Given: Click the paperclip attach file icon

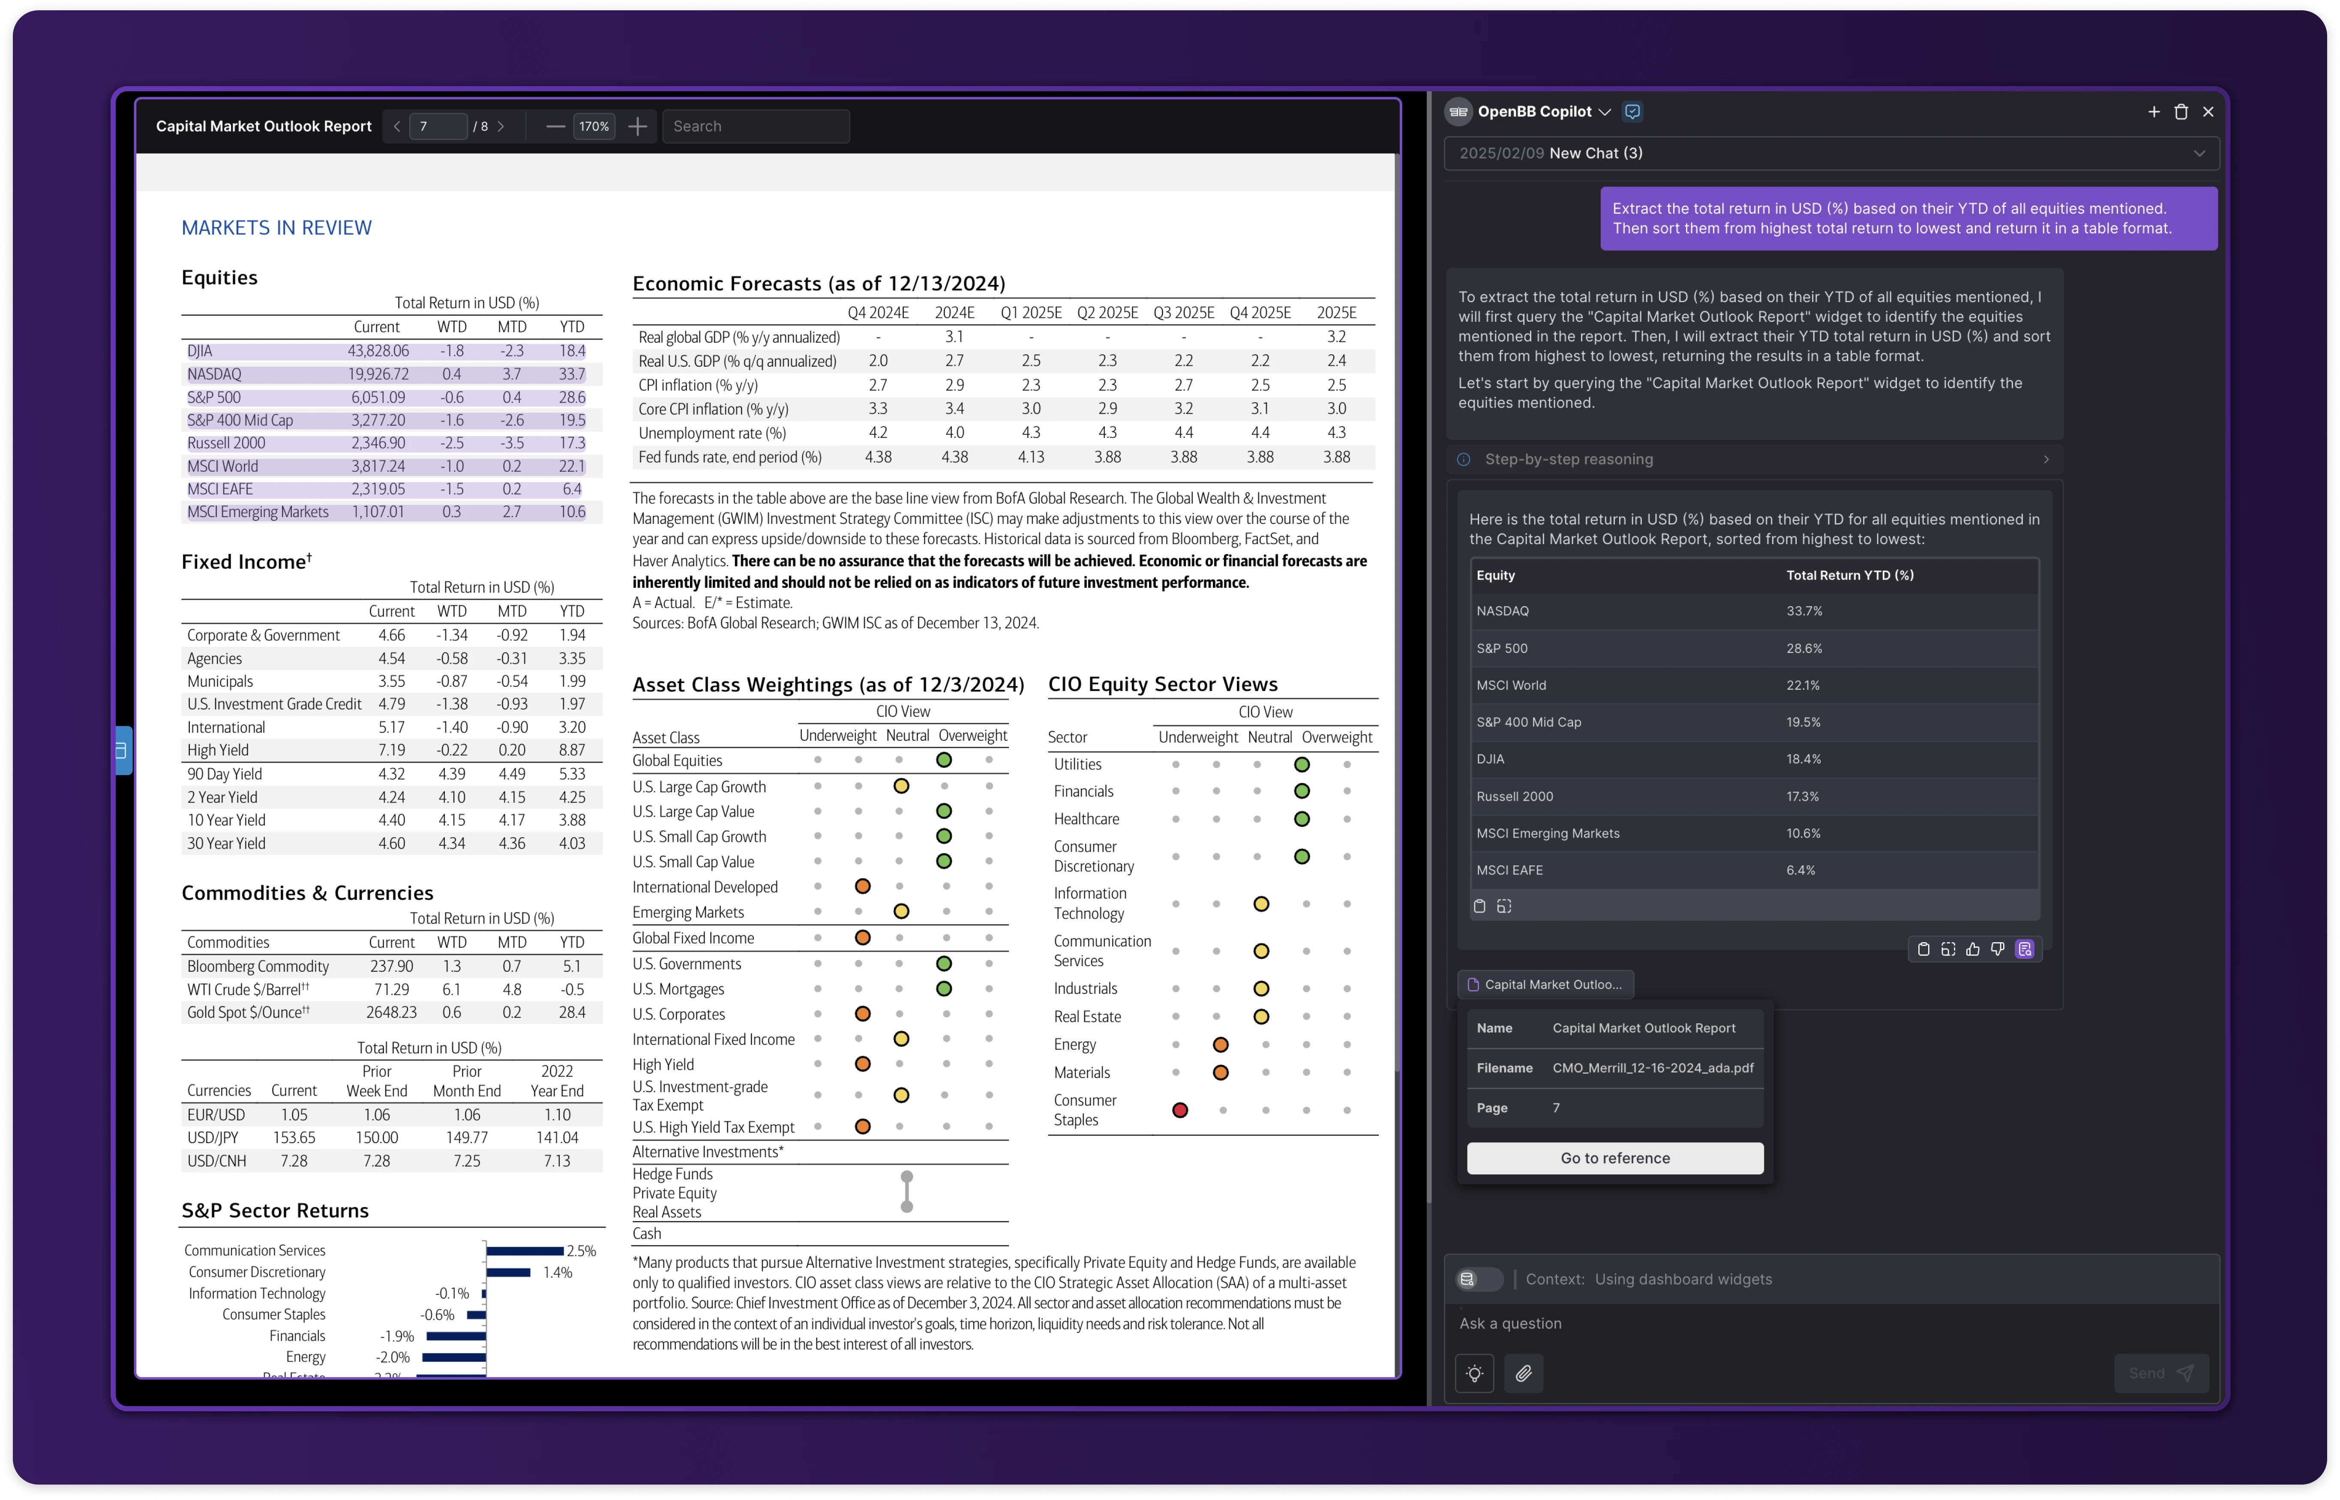Looking at the screenshot, I should click(x=1524, y=1373).
